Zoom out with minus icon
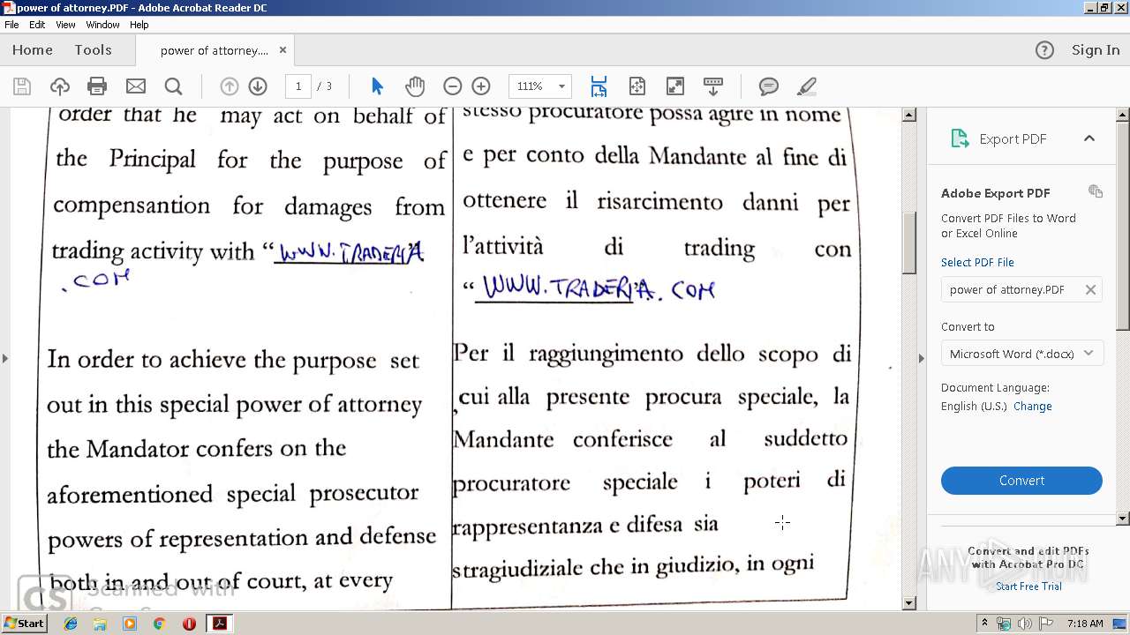 pyautogui.click(x=453, y=86)
